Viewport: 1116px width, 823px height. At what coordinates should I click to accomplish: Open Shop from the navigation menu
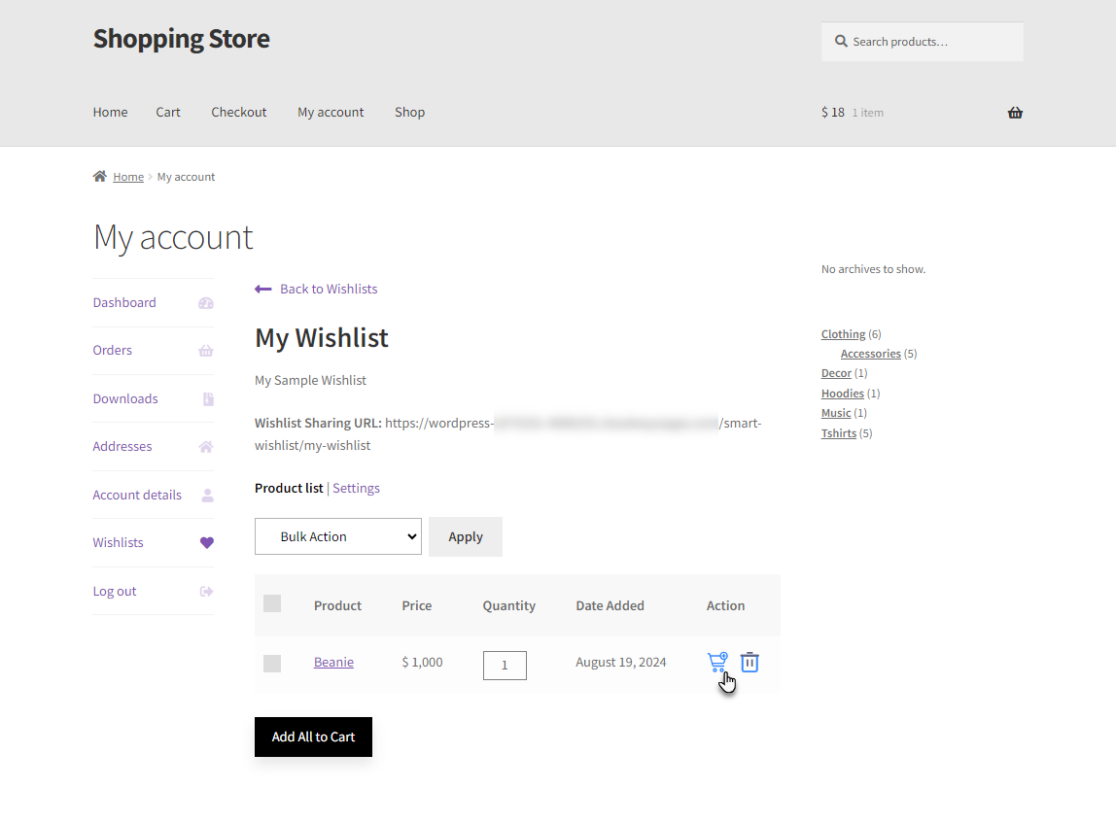point(410,112)
